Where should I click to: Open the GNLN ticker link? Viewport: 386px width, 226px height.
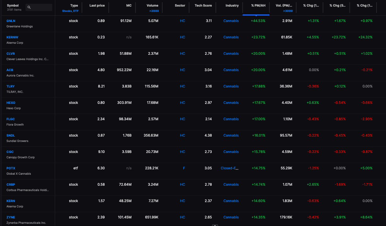[11, 21]
